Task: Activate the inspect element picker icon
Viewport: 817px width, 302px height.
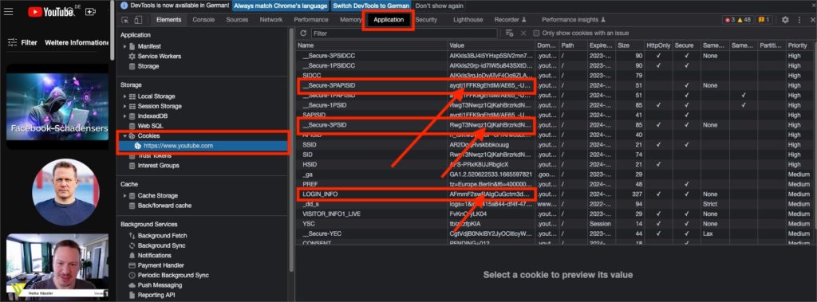Action: (x=125, y=20)
